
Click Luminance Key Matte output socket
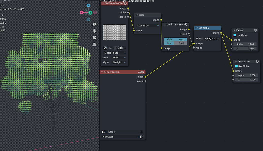point(189,34)
